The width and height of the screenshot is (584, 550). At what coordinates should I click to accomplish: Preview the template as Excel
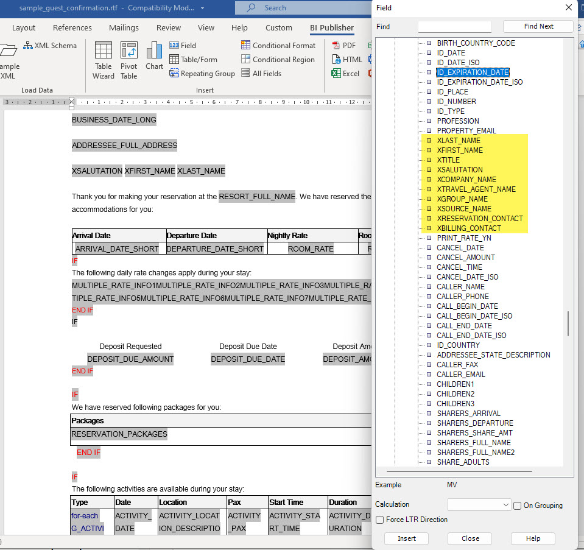[345, 73]
